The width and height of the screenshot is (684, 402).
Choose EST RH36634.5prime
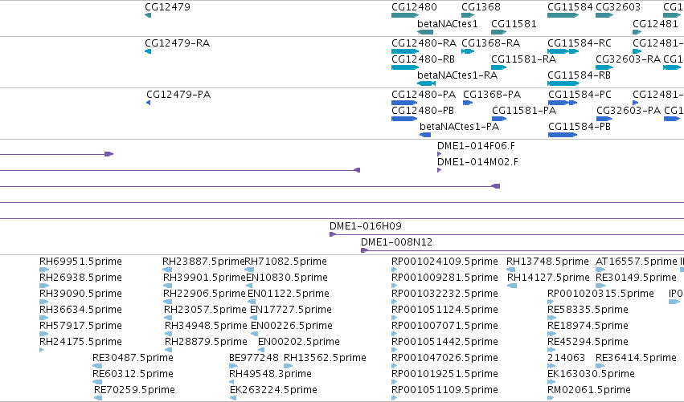tap(44, 318)
